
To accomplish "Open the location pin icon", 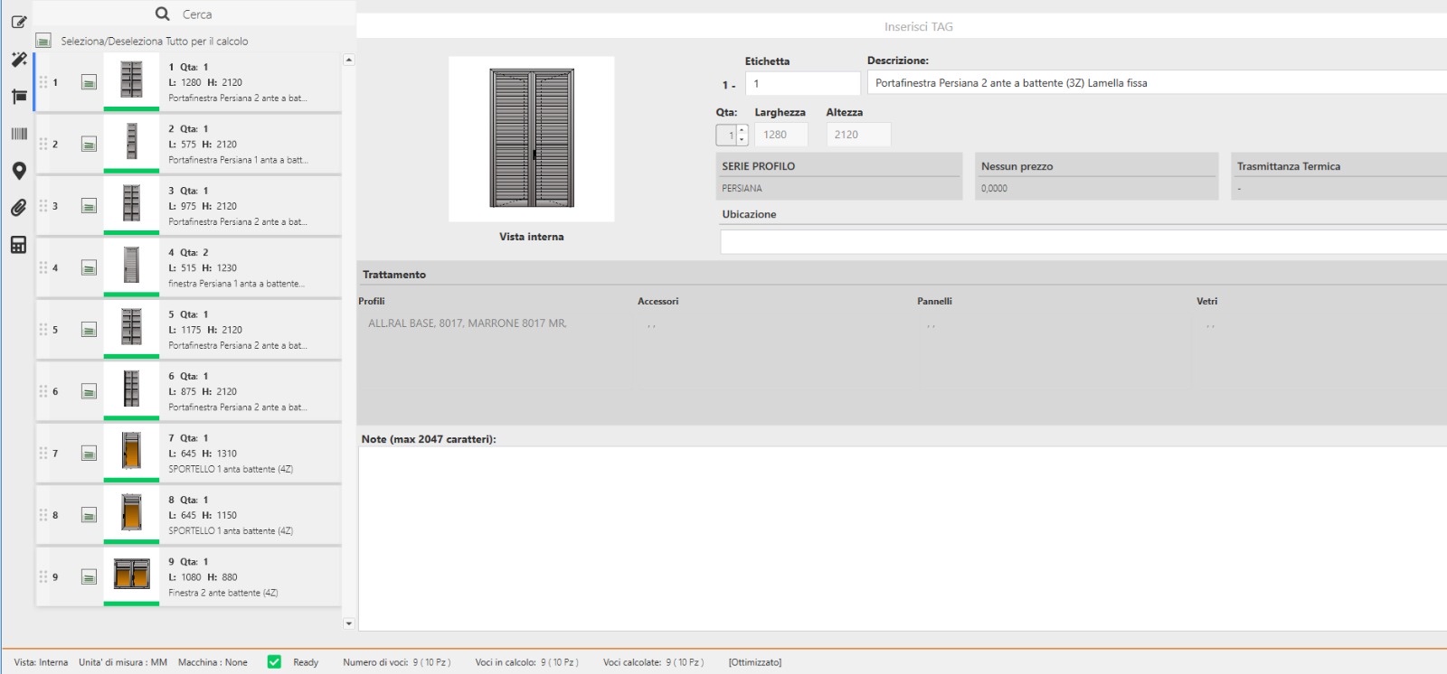I will click(x=18, y=171).
